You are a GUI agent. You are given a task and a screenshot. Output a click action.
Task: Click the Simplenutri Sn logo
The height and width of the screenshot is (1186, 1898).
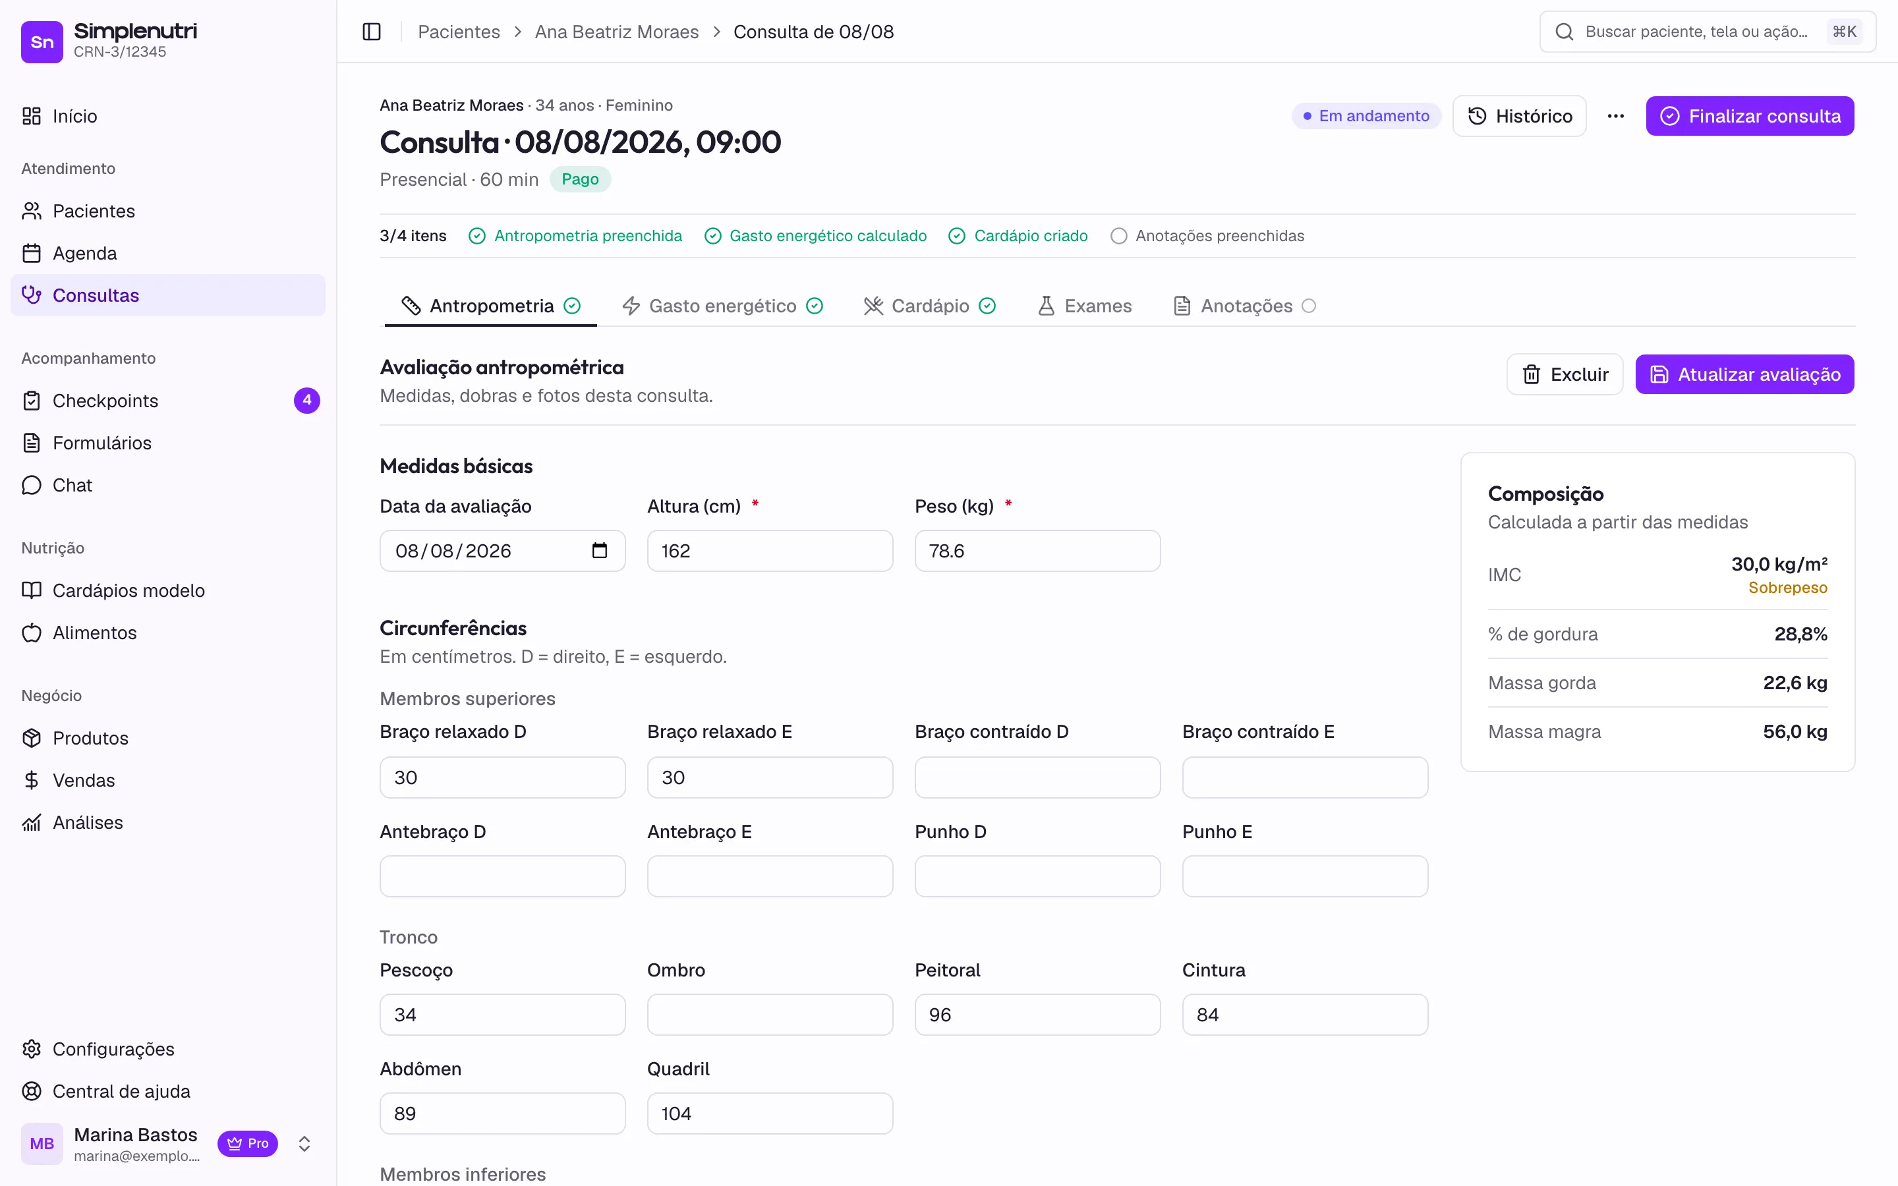(x=42, y=42)
